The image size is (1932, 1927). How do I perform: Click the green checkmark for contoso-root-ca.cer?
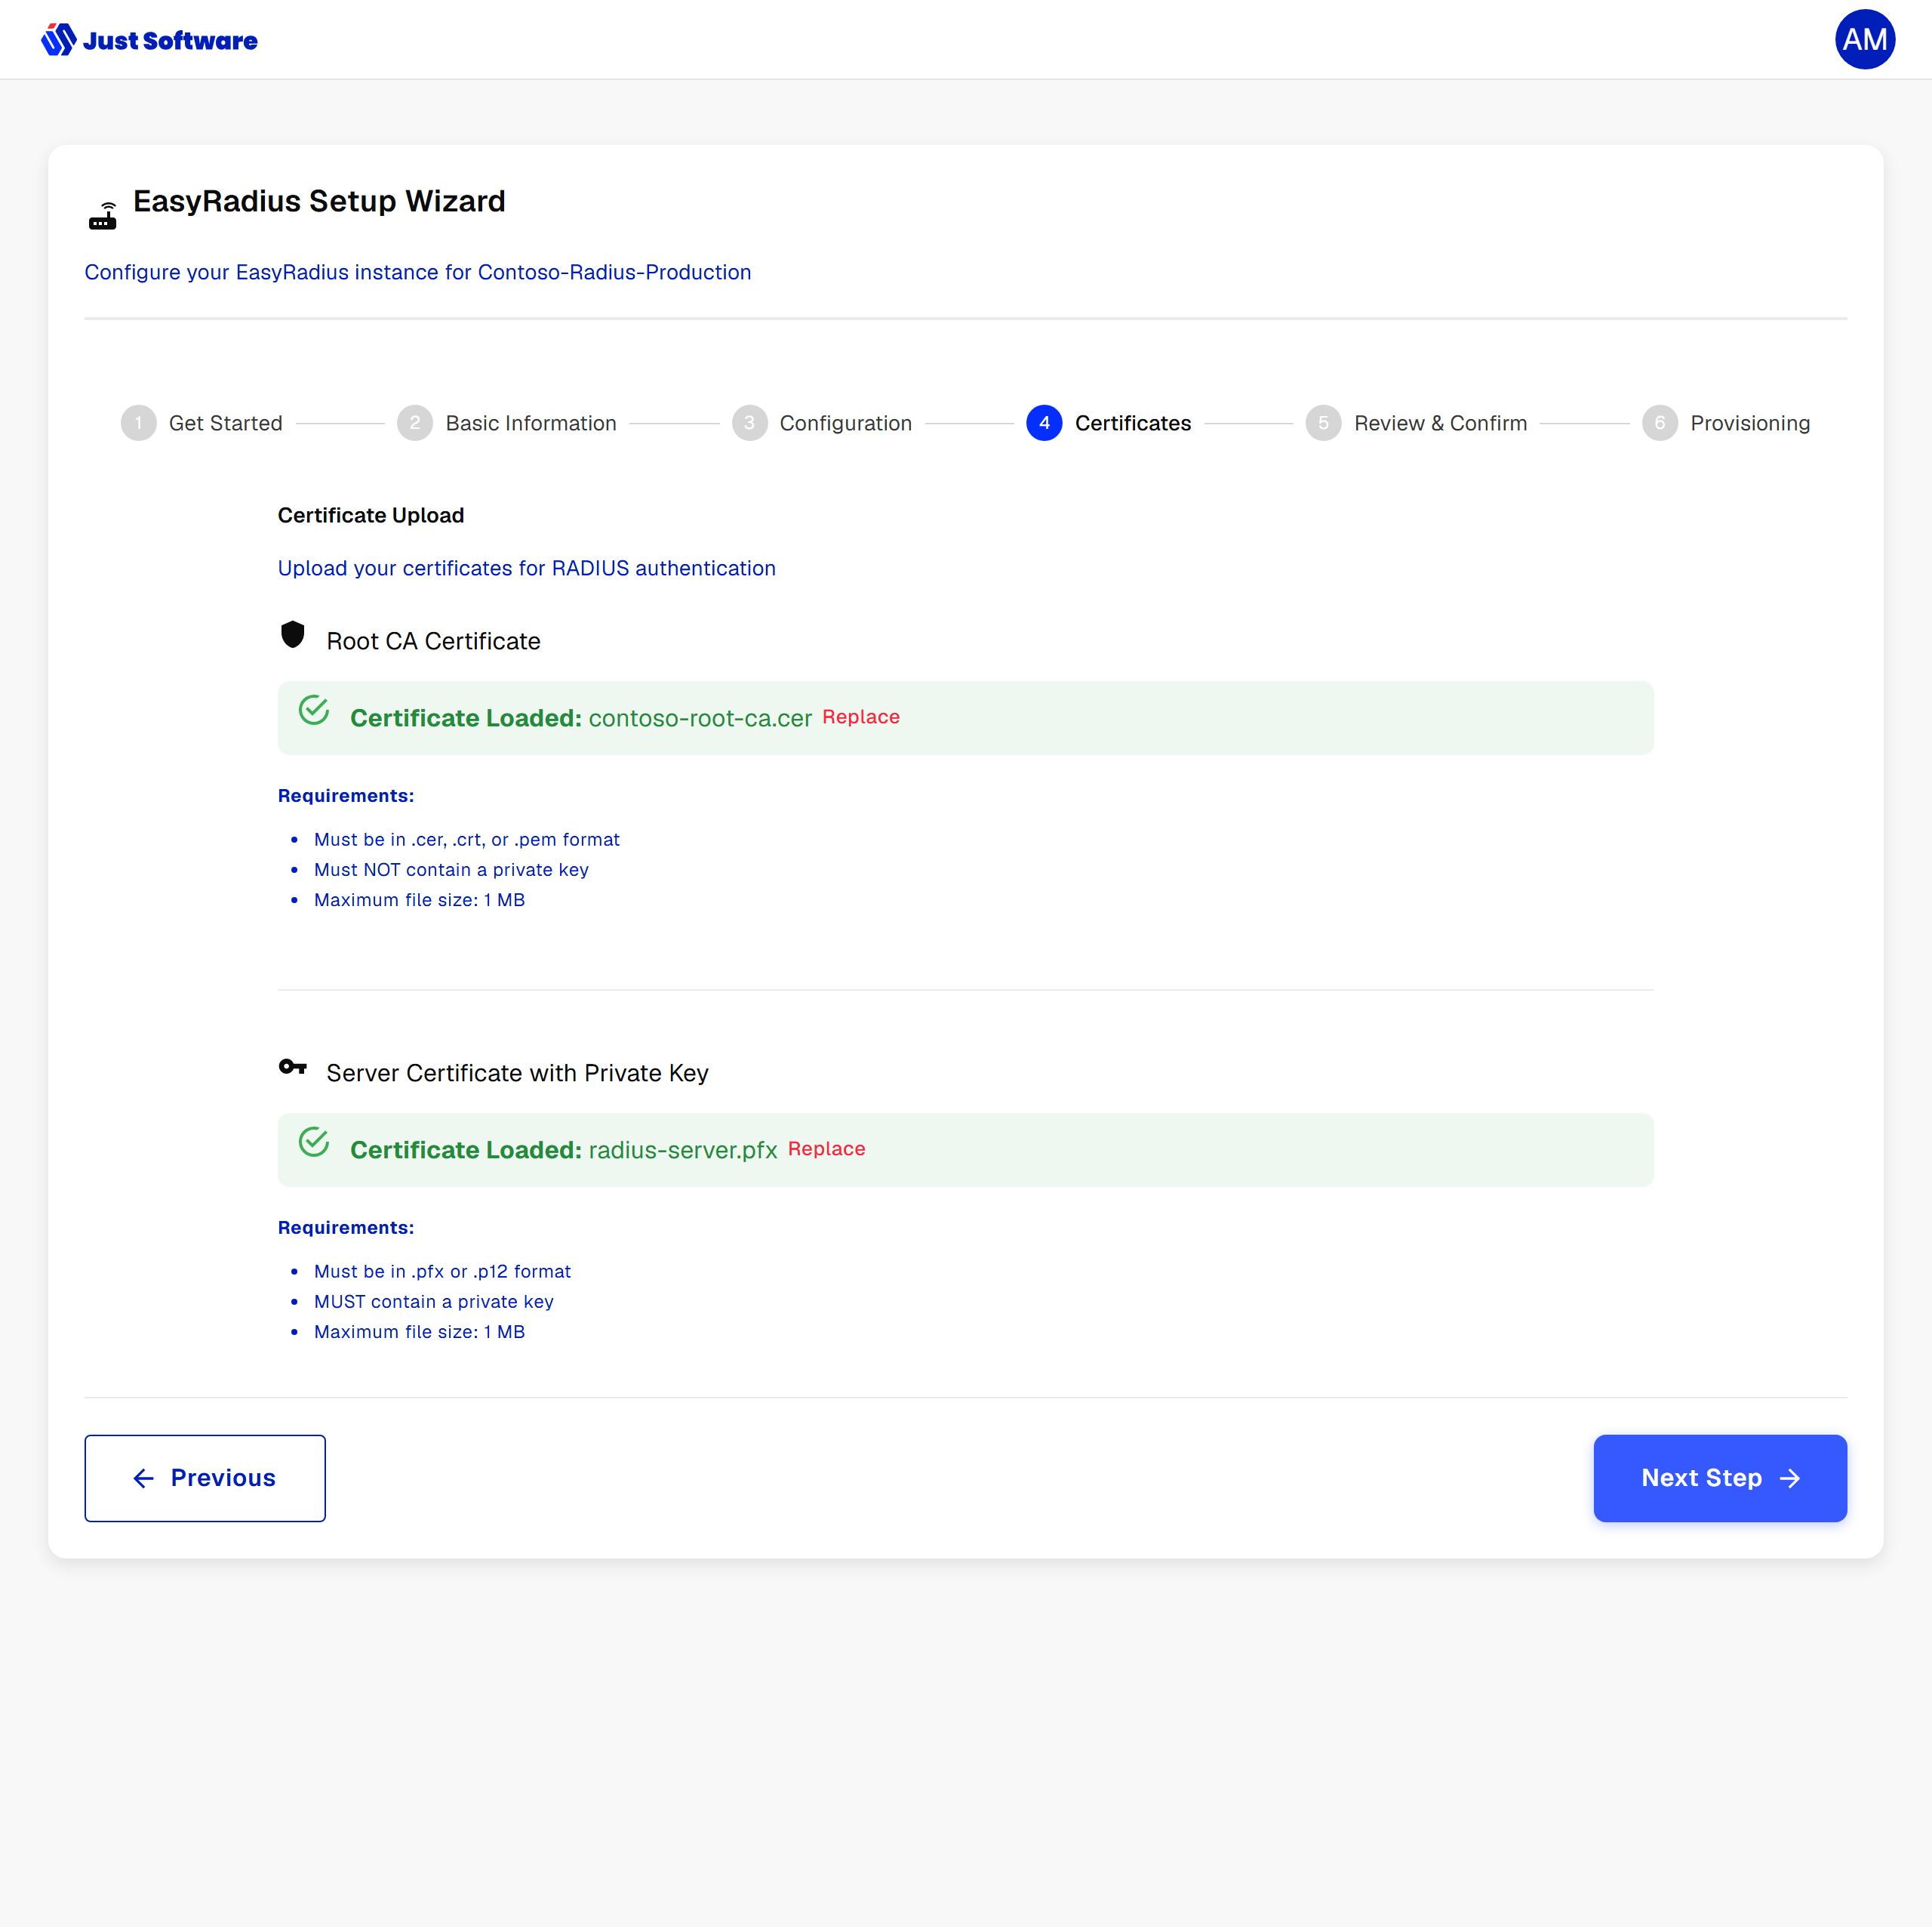314,711
